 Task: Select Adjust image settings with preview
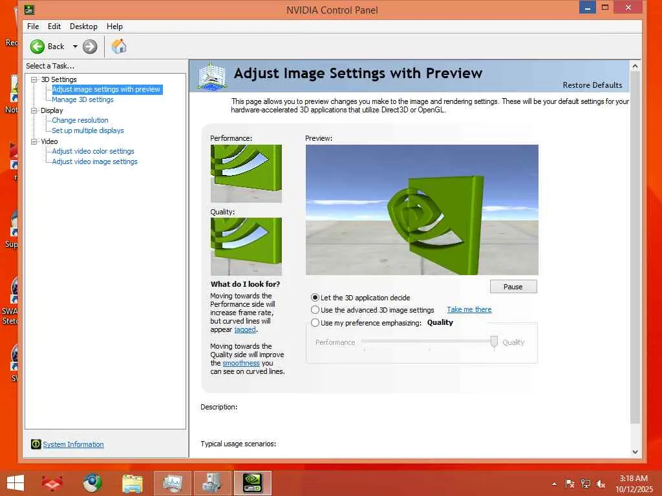click(x=107, y=89)
